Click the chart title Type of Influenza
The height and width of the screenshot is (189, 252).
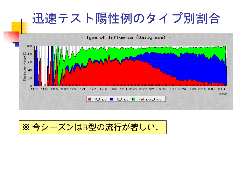click(x=126, y=37)
